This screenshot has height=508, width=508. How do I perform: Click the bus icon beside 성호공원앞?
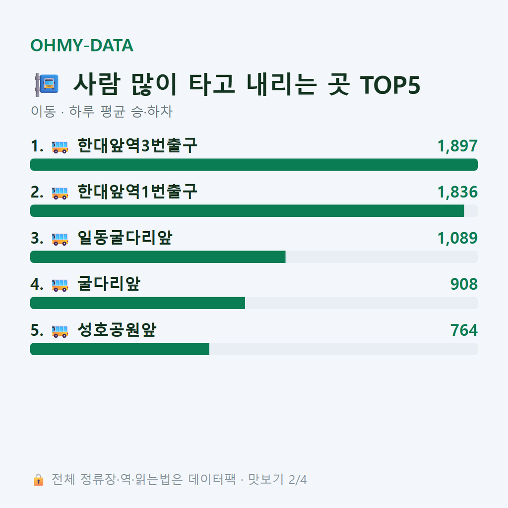(60, 331)
